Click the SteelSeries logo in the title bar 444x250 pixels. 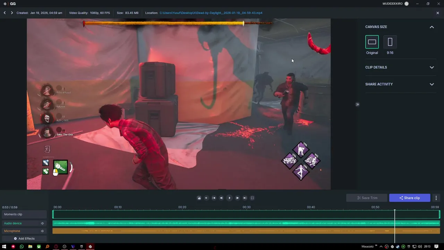(5, 4)
